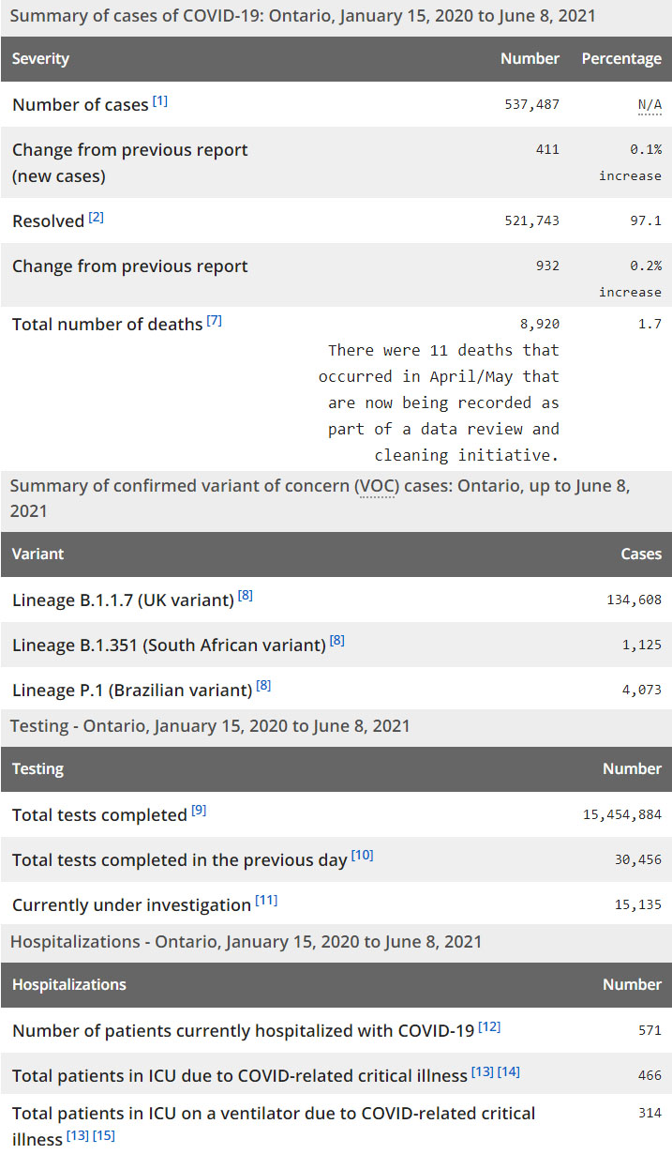Follow footnote 9 after Total tests completed
The height and width of the screenshot is (1154, 672).
point(199,811)
